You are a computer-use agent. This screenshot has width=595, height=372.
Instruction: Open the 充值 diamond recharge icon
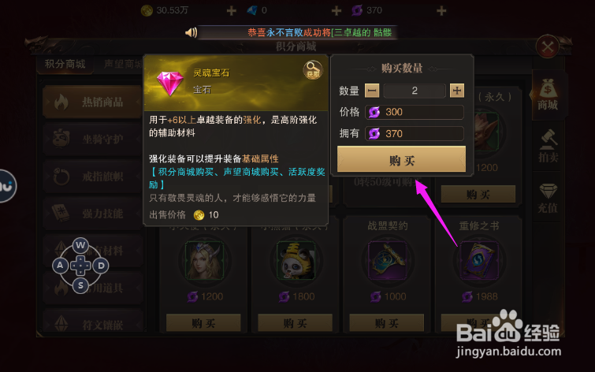[x=548, y=198]
